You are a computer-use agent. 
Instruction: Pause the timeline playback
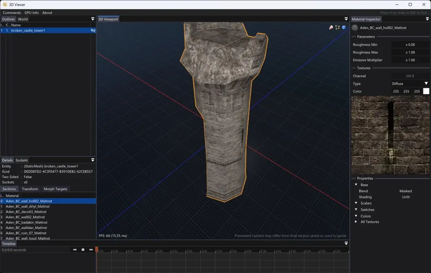(83, 250)
